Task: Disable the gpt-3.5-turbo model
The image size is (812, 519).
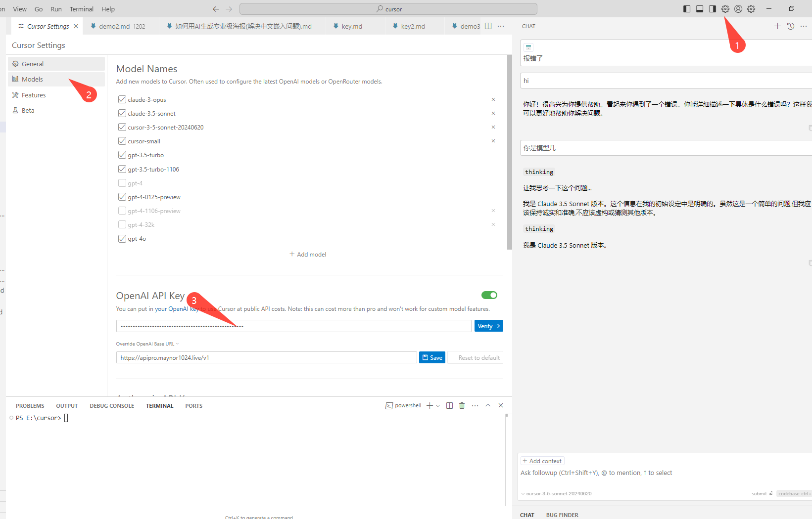Action: point(122,155)
